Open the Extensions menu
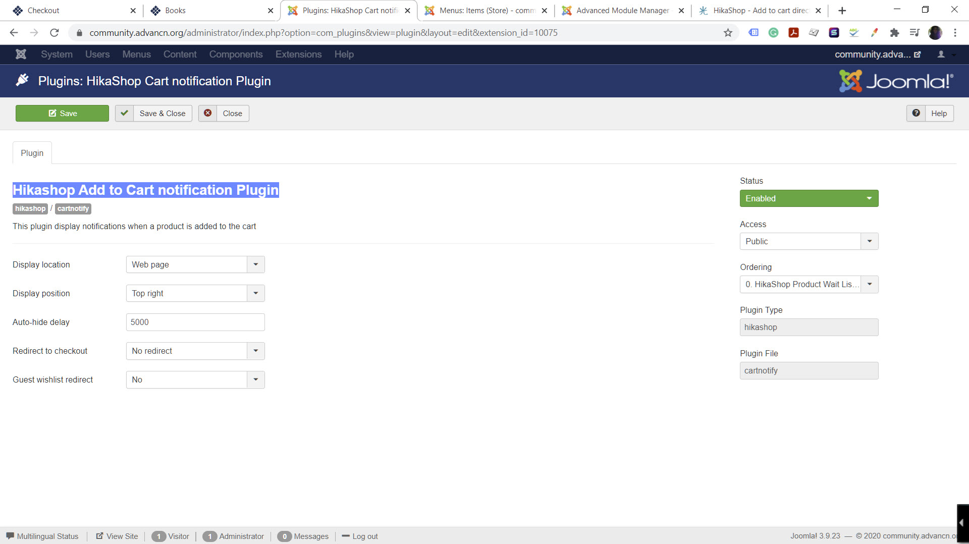Viewport: 969px width, 544px height. click(298, 54)
